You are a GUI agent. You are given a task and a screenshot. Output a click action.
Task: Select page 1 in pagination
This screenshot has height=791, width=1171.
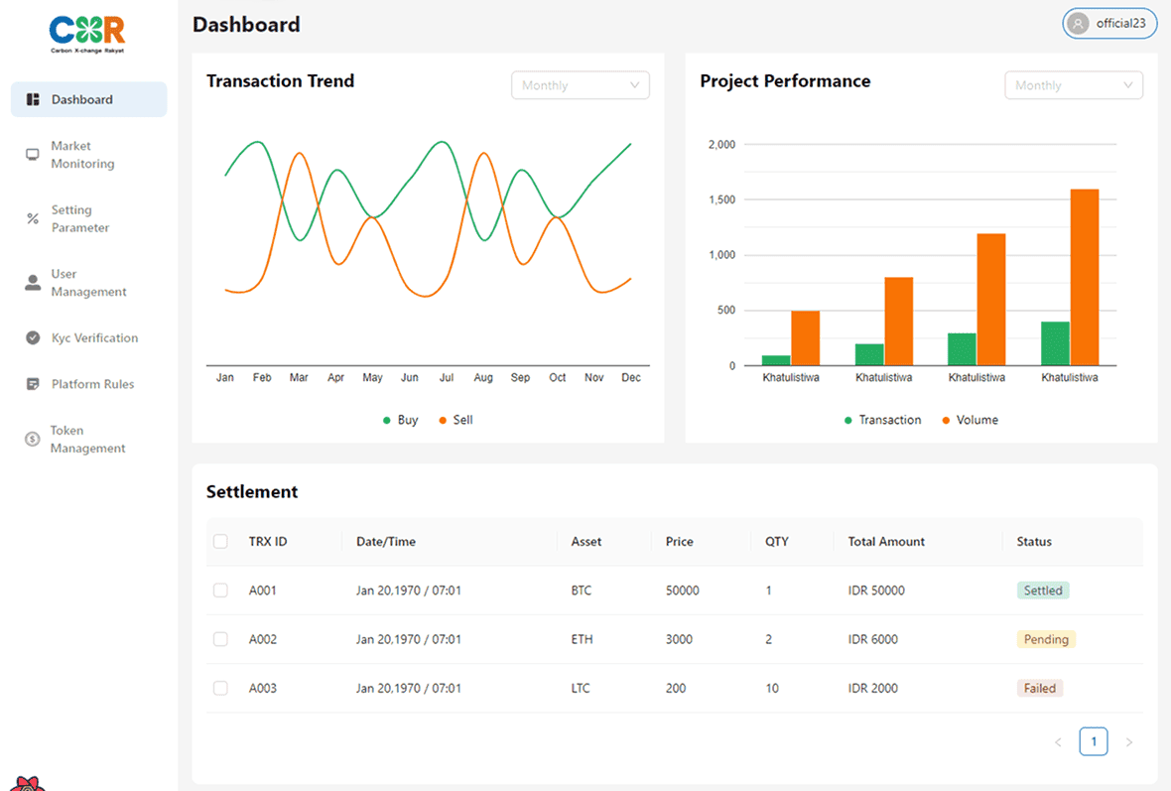tap(1094, 741)
